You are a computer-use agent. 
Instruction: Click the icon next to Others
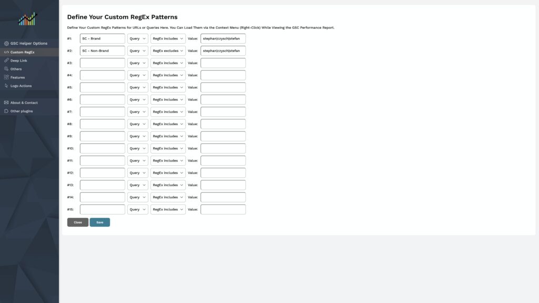point(6,69)
